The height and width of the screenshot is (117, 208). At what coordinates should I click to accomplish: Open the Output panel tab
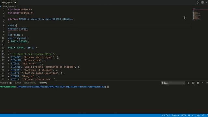click(18, 83)
